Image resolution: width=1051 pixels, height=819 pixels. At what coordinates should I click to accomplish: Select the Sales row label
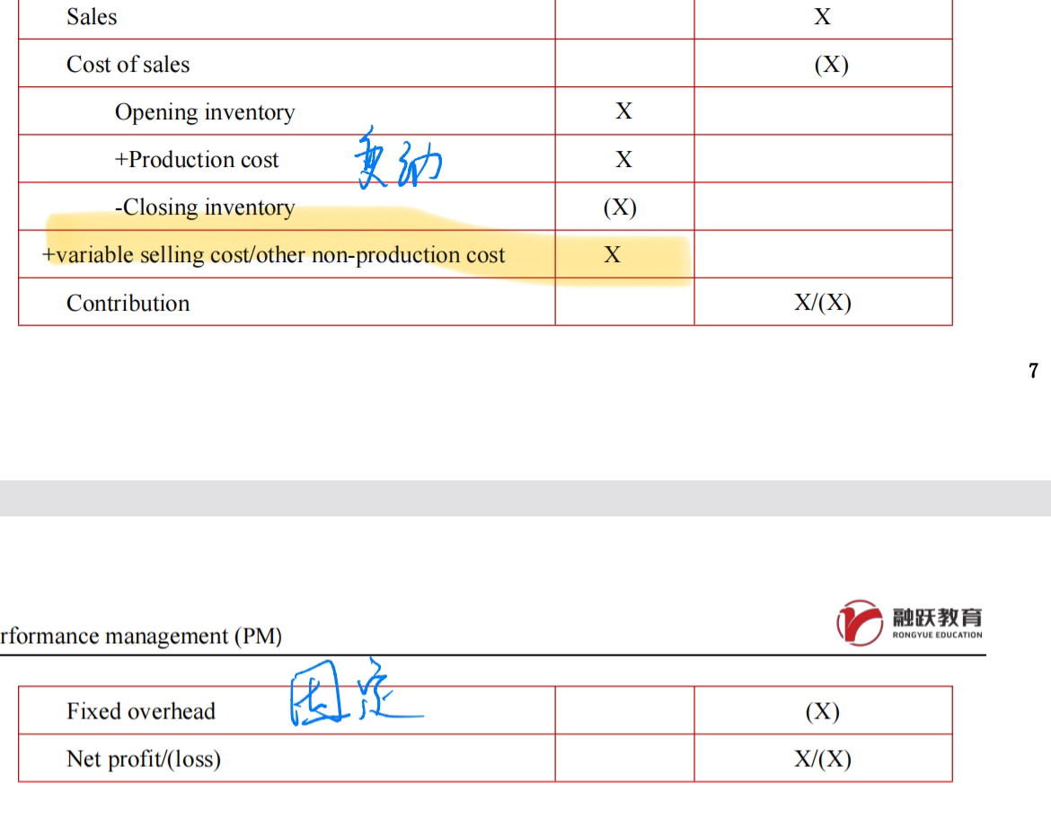(92, 17)
